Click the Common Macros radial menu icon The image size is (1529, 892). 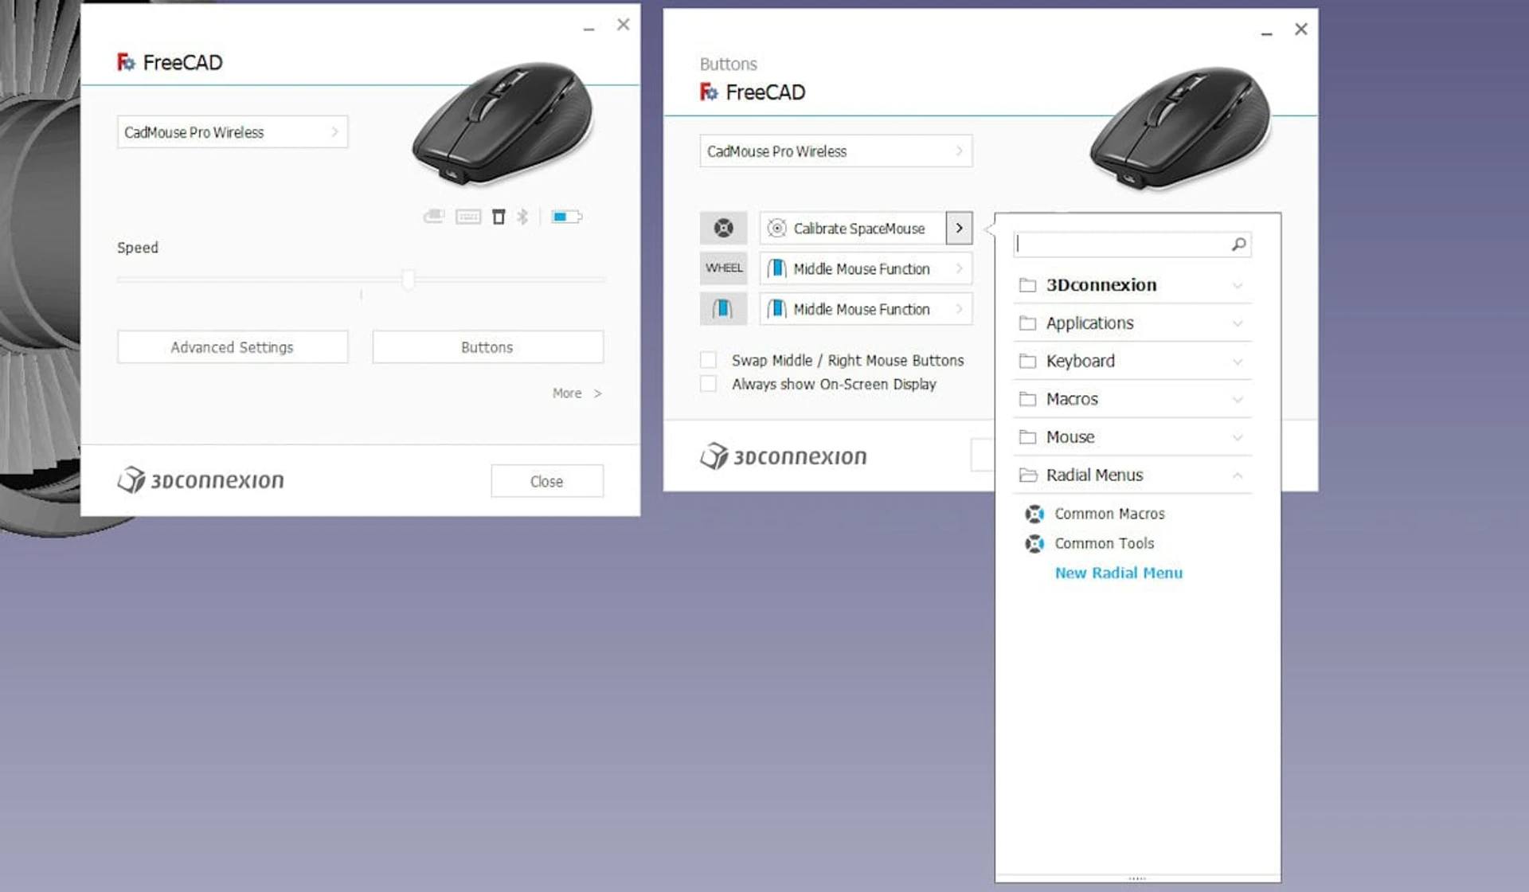[1034, 514]
